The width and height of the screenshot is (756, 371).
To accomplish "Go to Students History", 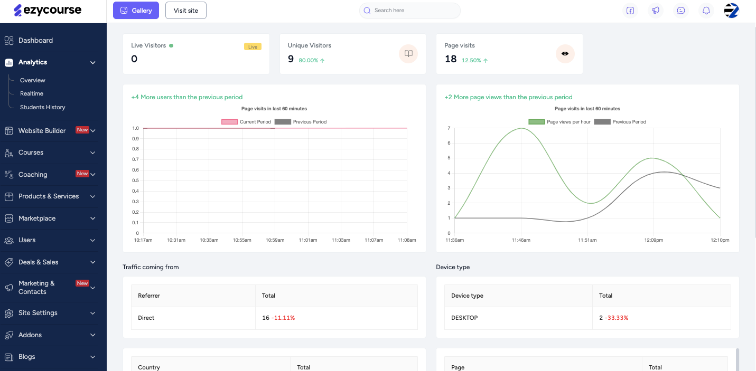I will point(43,107).
